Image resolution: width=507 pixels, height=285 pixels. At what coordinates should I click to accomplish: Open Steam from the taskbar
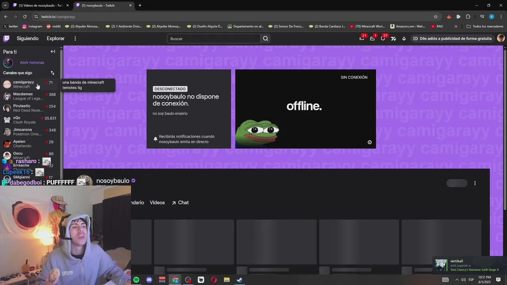(239, 280)
